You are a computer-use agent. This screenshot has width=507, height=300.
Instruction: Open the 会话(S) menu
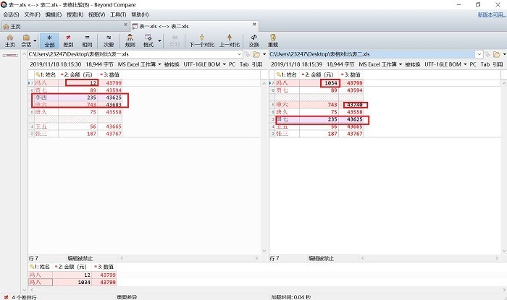click(12, 15)
